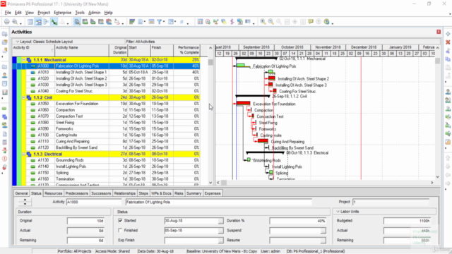Click the Original Duration column header

119,50
